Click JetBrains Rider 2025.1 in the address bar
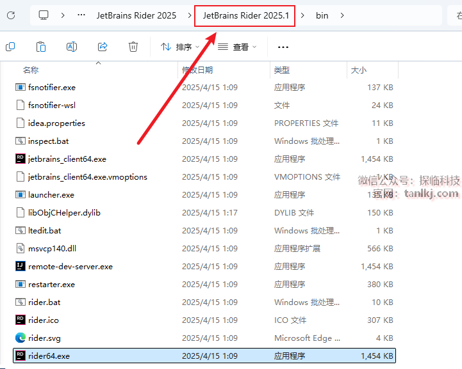This screenshot has width=462, height=369. pos(245,15)
